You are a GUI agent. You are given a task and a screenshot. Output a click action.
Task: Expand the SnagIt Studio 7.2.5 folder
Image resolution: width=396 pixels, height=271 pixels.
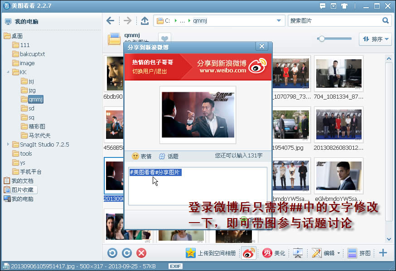pyautogui.click(x=8, y=144)
